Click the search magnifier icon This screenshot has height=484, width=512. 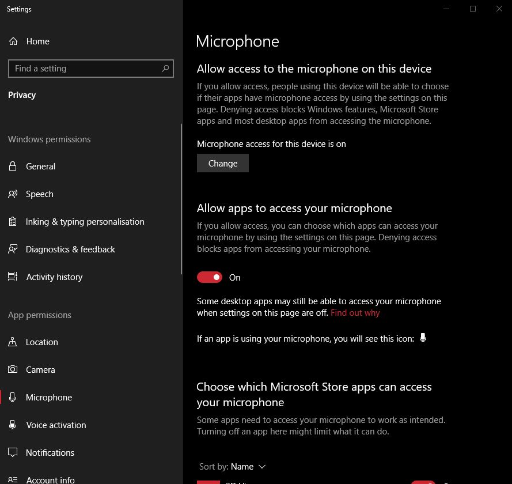point(165,69)
